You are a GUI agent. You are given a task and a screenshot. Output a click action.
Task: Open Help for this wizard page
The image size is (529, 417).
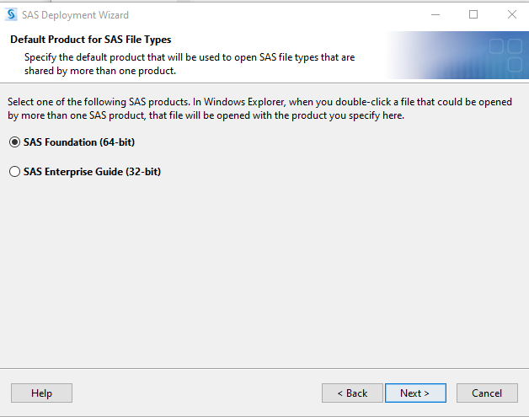pos(41,393)
